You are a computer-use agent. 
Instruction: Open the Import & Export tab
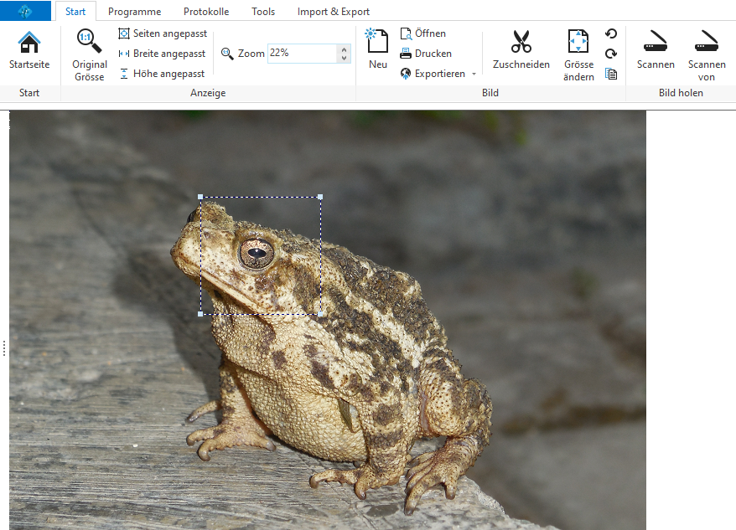click(x=333, y=12)
